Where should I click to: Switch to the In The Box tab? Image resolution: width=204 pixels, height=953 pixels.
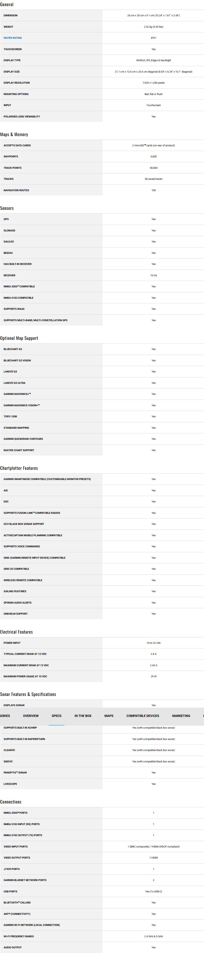[x=83, y=715]
